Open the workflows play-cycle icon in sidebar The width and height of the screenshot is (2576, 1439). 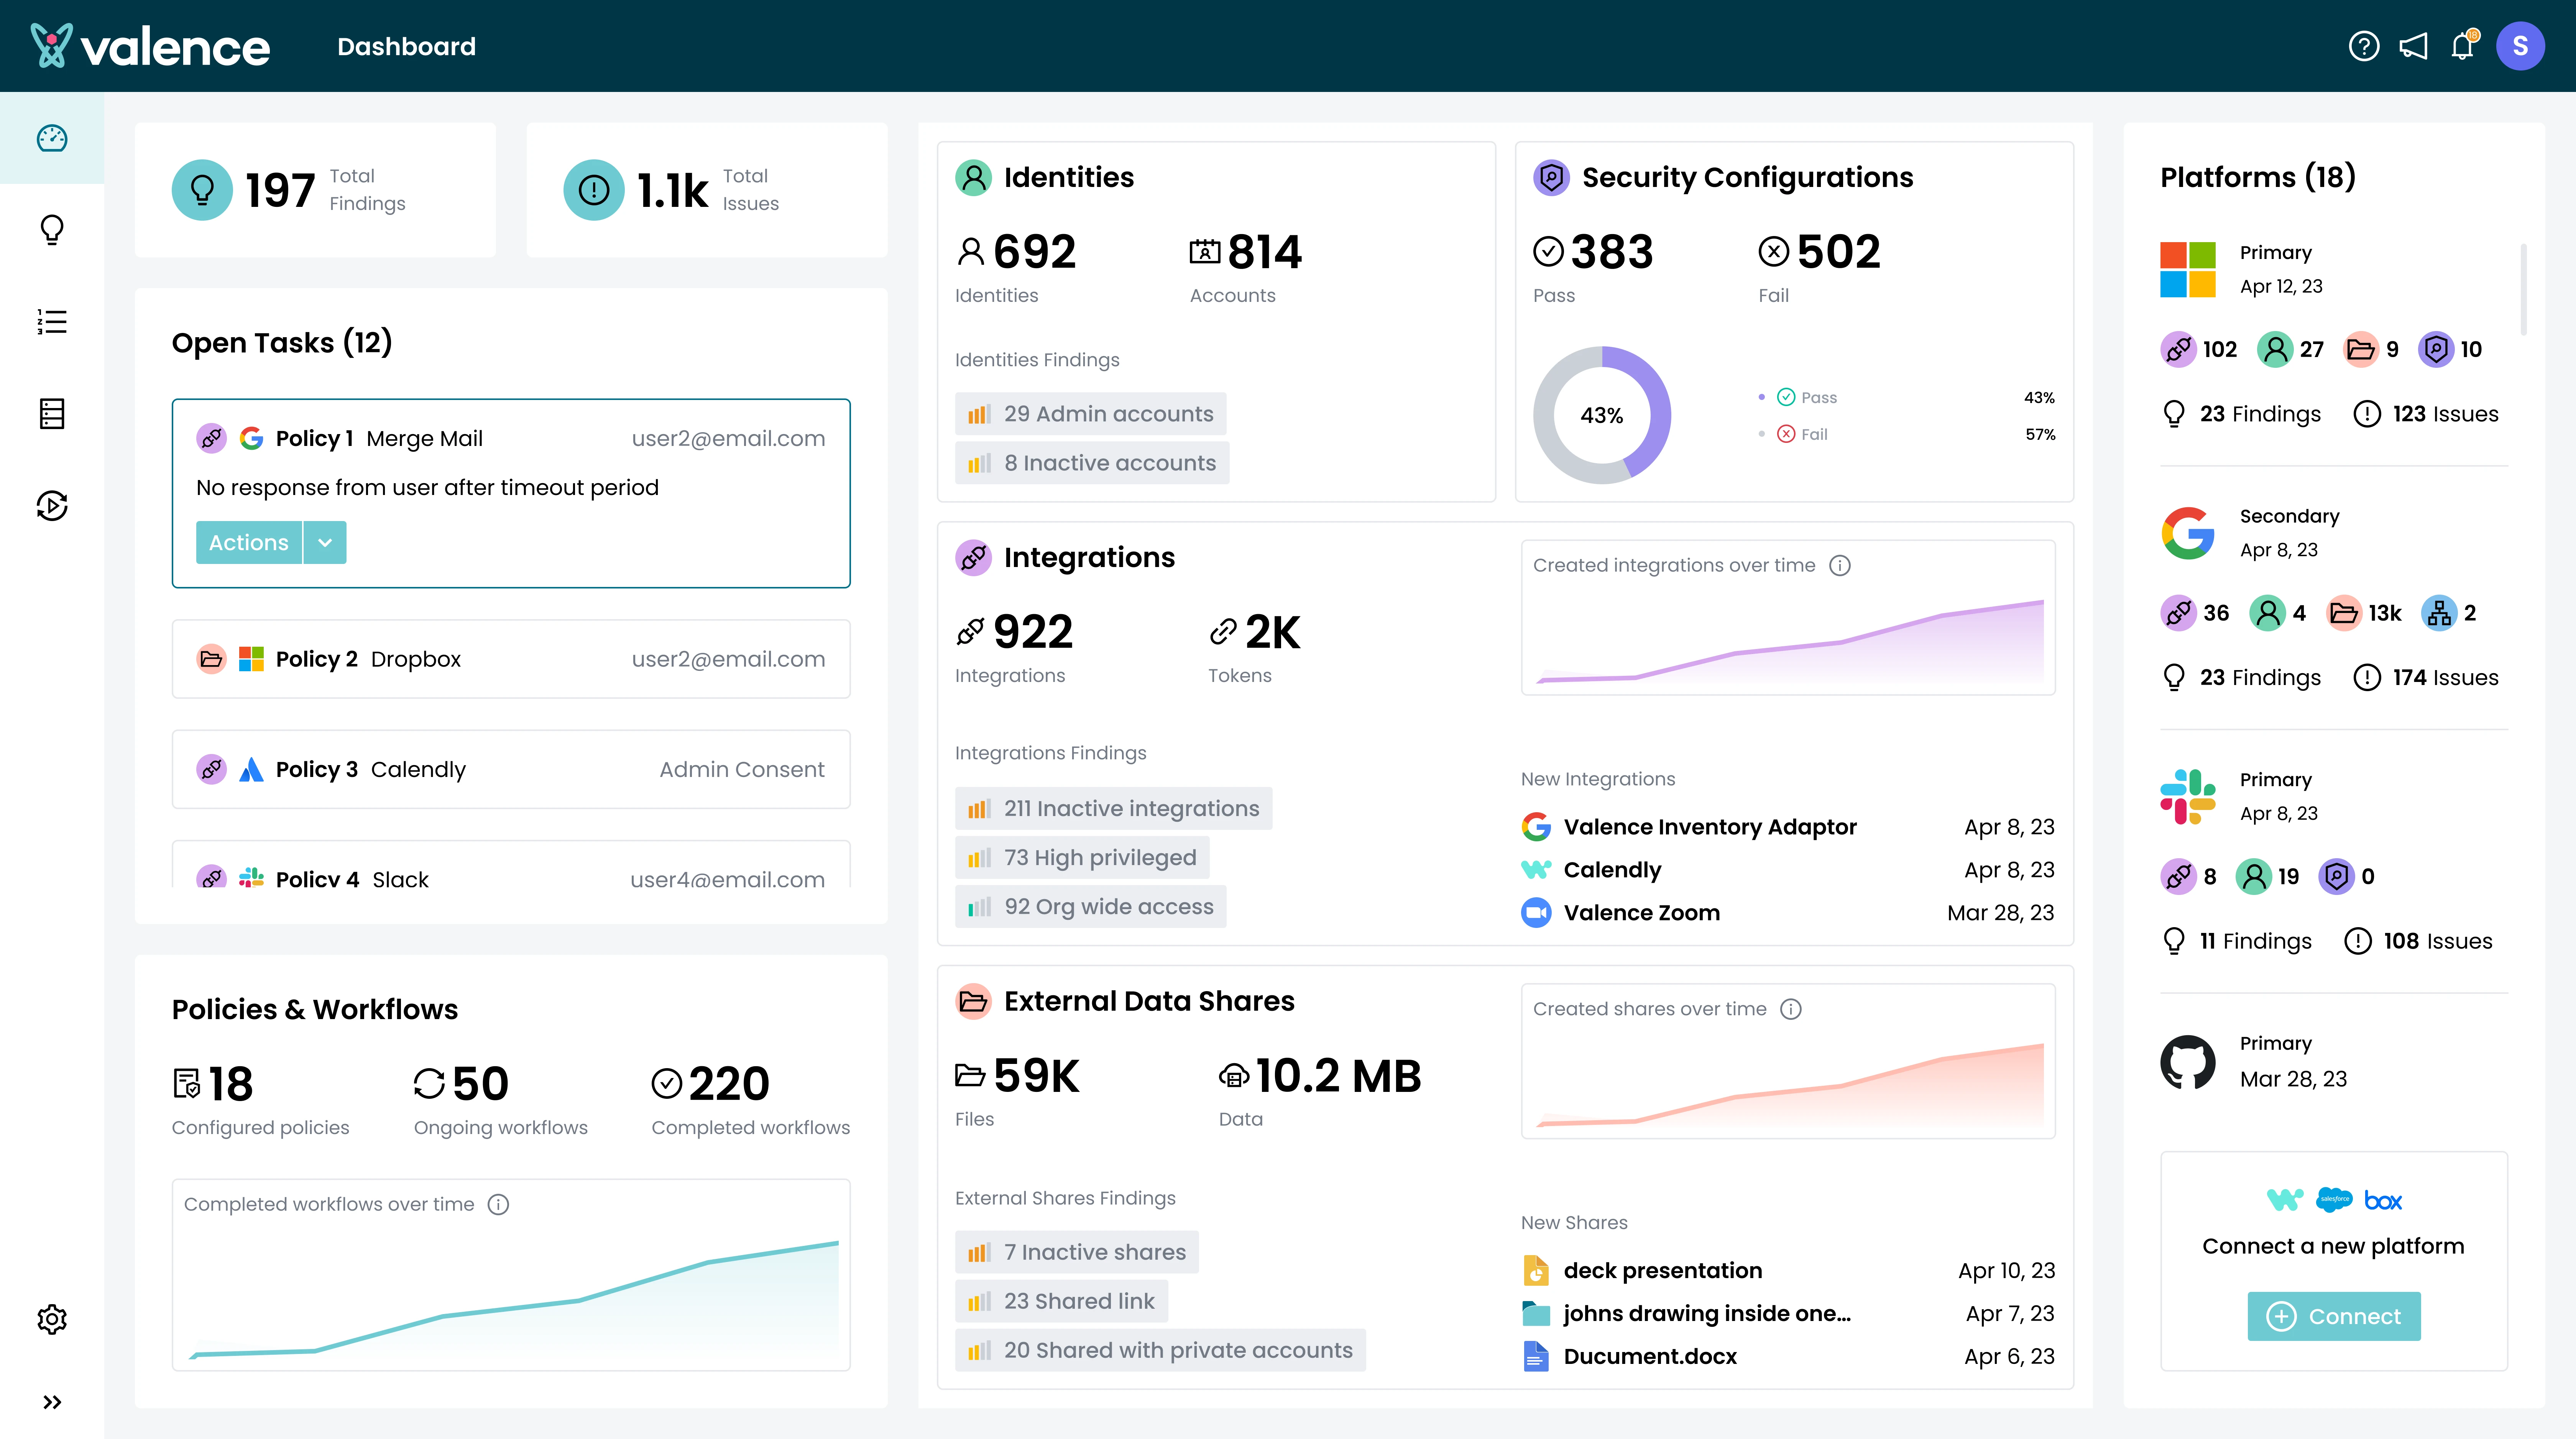[52, 506]
